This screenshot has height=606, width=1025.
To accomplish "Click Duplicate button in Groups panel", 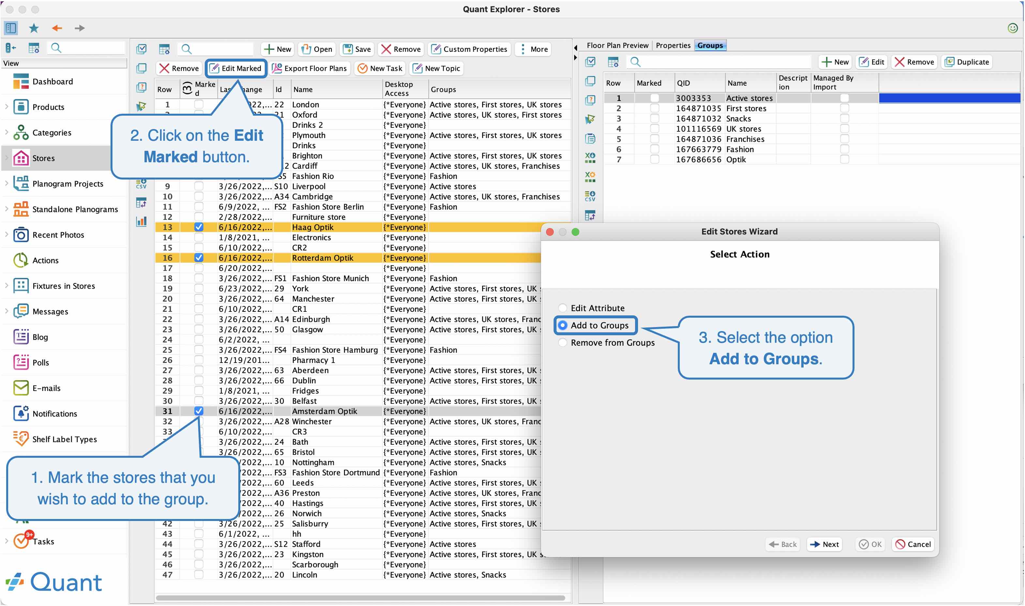I will coord(967,62).
